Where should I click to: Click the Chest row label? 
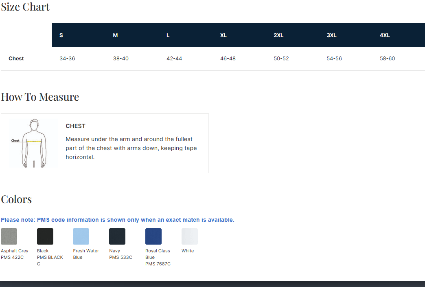click(16, 59)
